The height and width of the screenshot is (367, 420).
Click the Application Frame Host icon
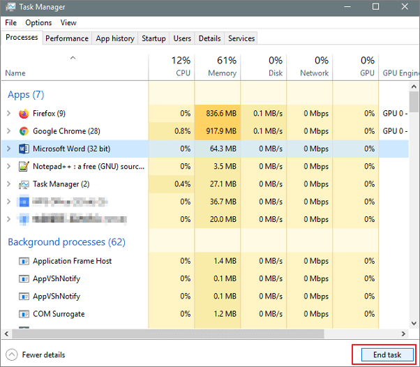pos(24,261)
